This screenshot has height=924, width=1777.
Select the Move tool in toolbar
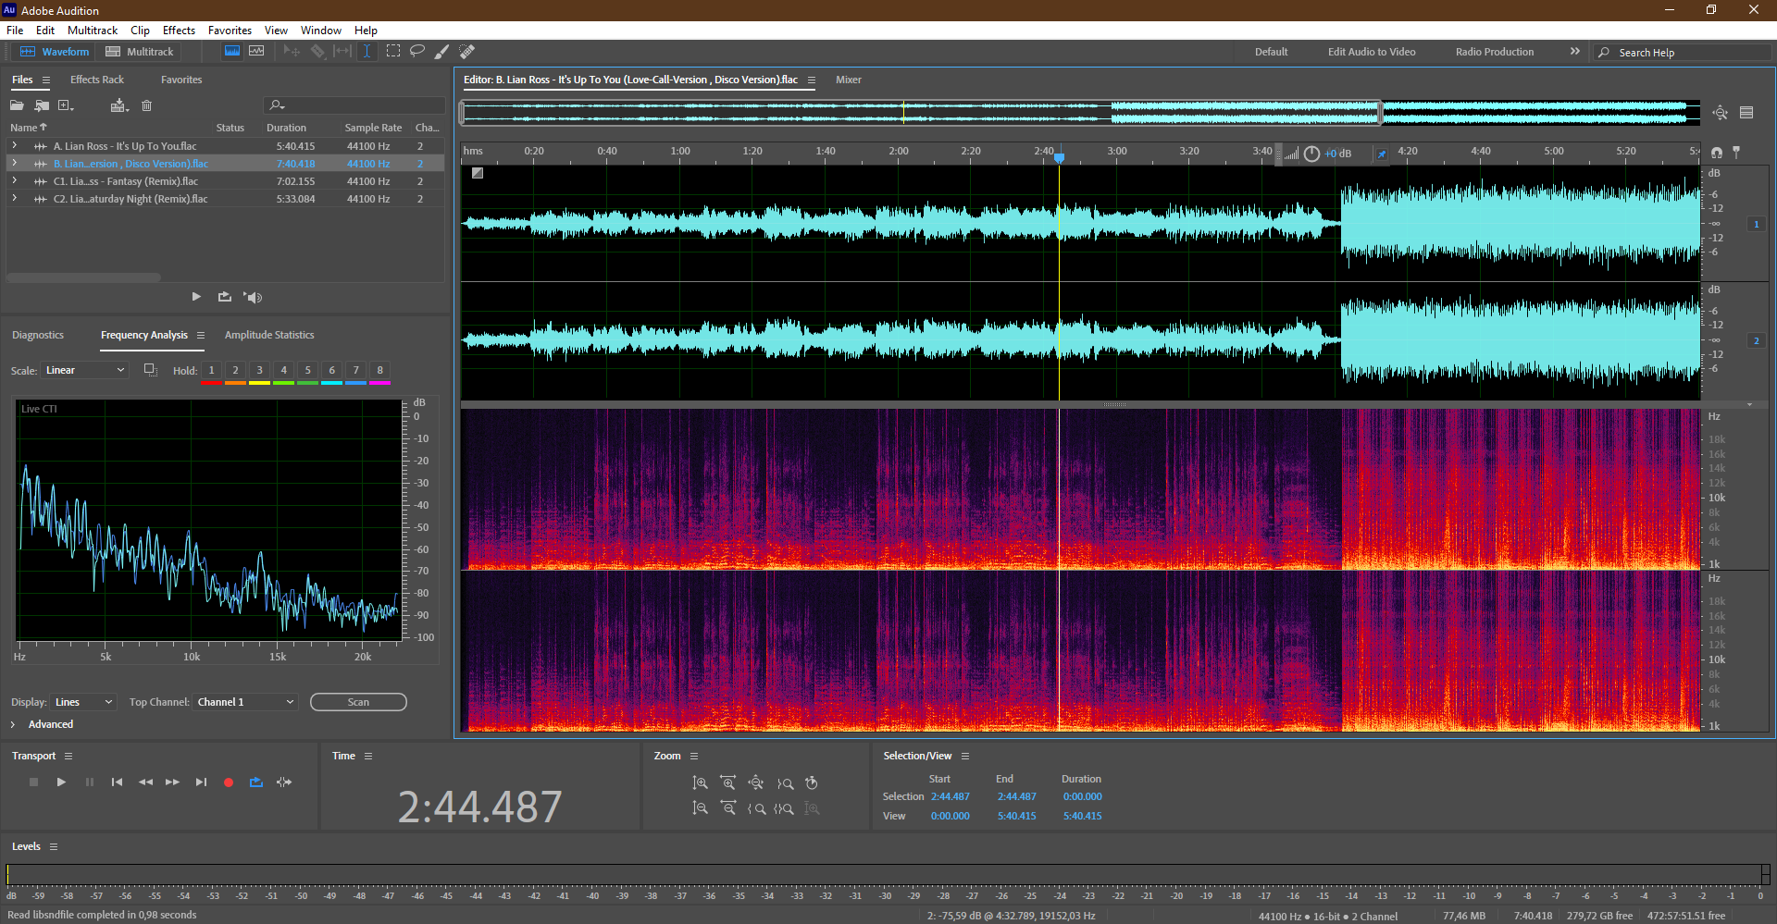tap(292, 52)
